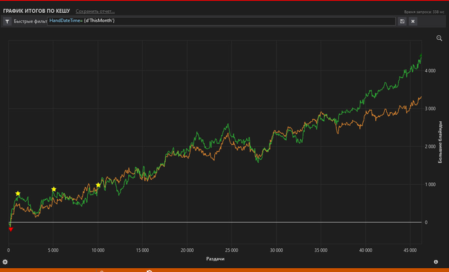Click the filter funnel icon
The width and height of the screenshot is (449, 272).
coord(7,21)
